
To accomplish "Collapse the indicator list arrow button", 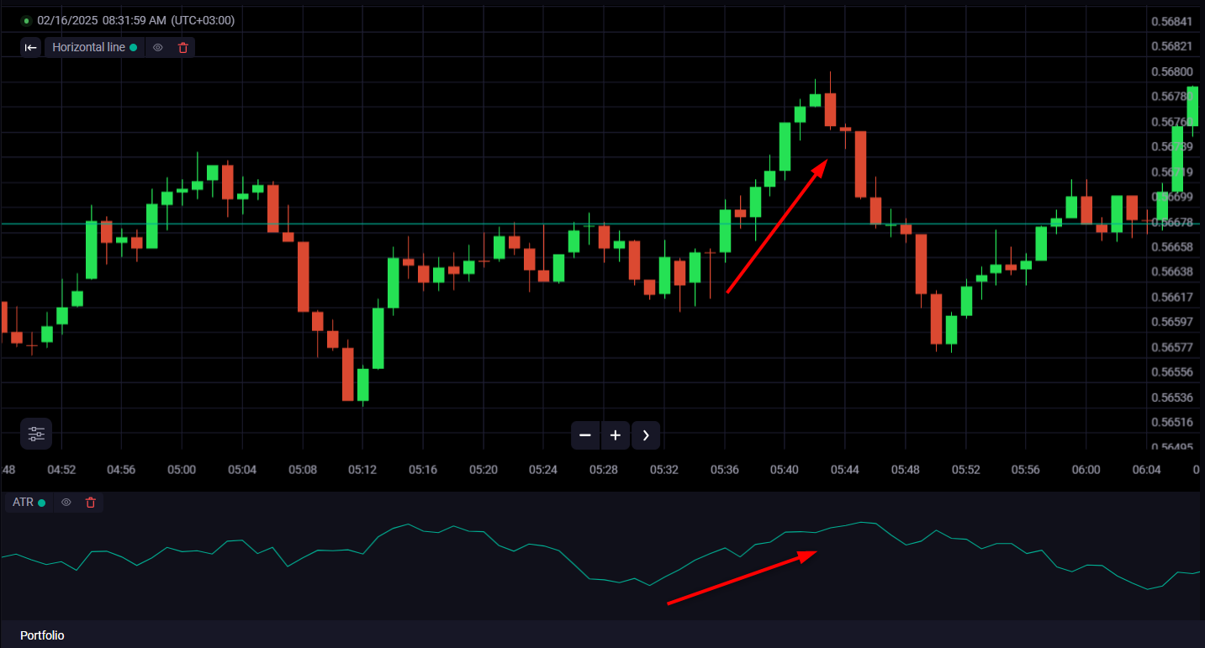I will click(x=30, y=48).
